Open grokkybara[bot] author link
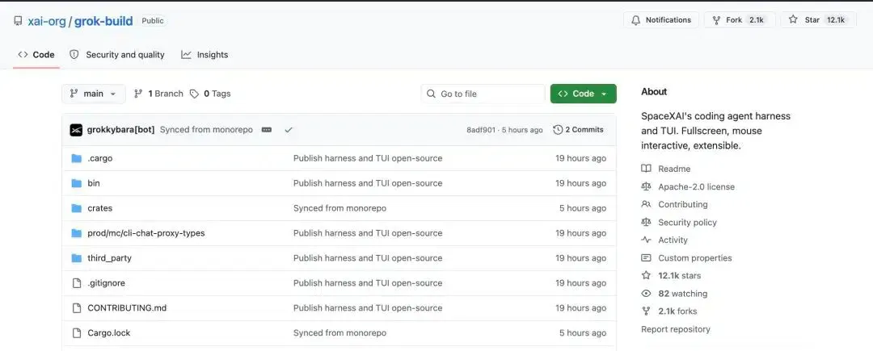The width and height of the screenshot is (873, 351). pos(120,130)
